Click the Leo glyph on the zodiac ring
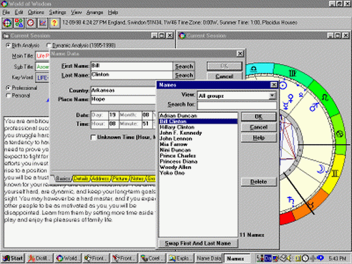Image resolution: width=352 pixels, height=264 pixels. (325, 97)
